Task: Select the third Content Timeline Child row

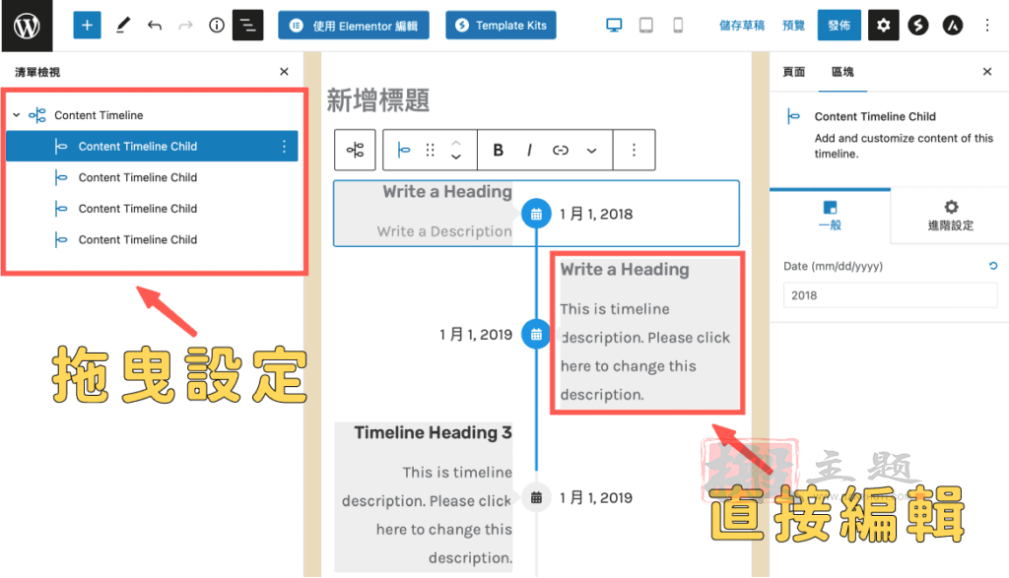Action: coord(152,209)
